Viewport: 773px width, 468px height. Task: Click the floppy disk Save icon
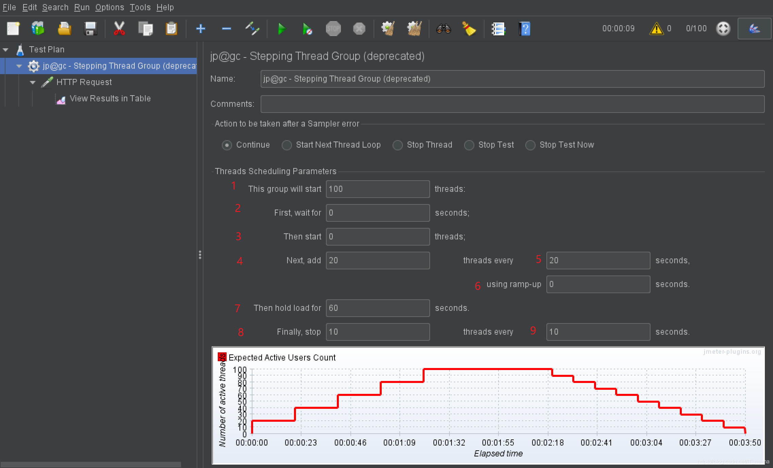point(90,29)
